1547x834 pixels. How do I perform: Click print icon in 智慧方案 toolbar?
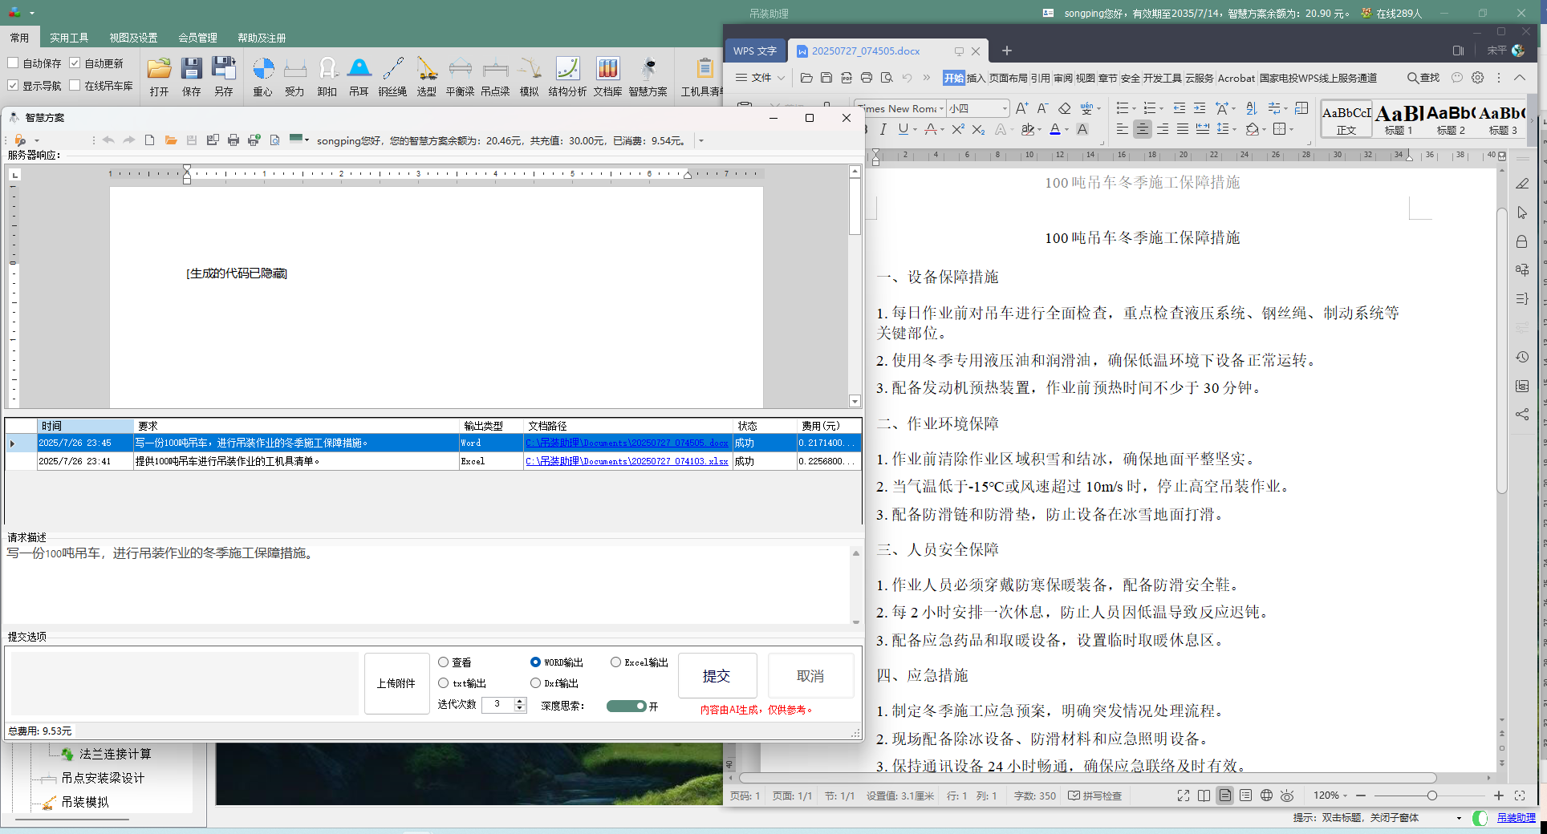(x=233, y=140)
